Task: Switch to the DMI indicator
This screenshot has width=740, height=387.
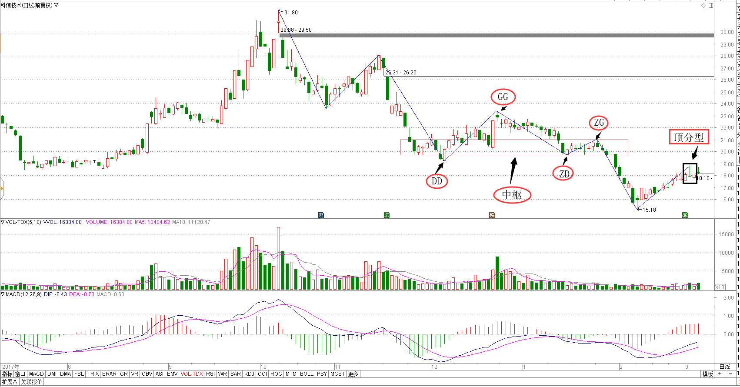Action: (x=52, y=374)
